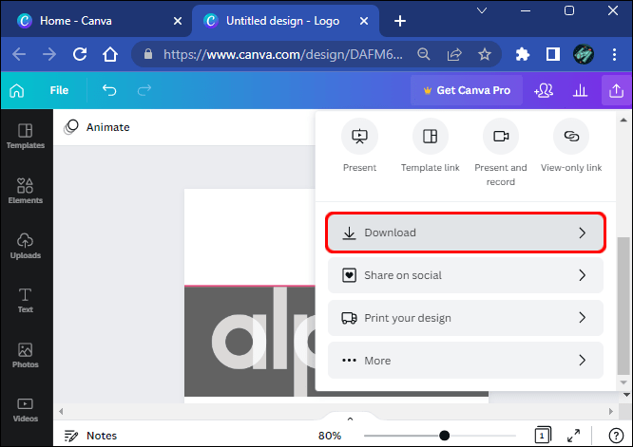Image resolution: width=633 pixels, height=447 pixels.
Task: Open a new browser tab
Action: coord(399,21)
